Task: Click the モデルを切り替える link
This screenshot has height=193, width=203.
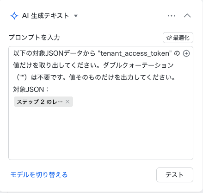Action: [39, 175]
